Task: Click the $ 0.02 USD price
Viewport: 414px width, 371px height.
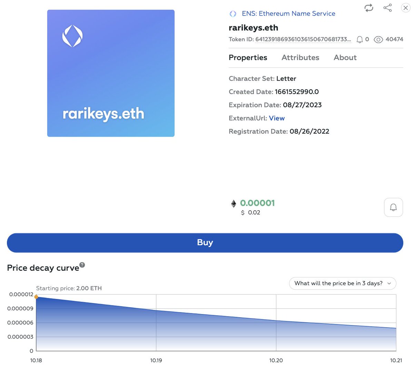Action: [250, 213]
